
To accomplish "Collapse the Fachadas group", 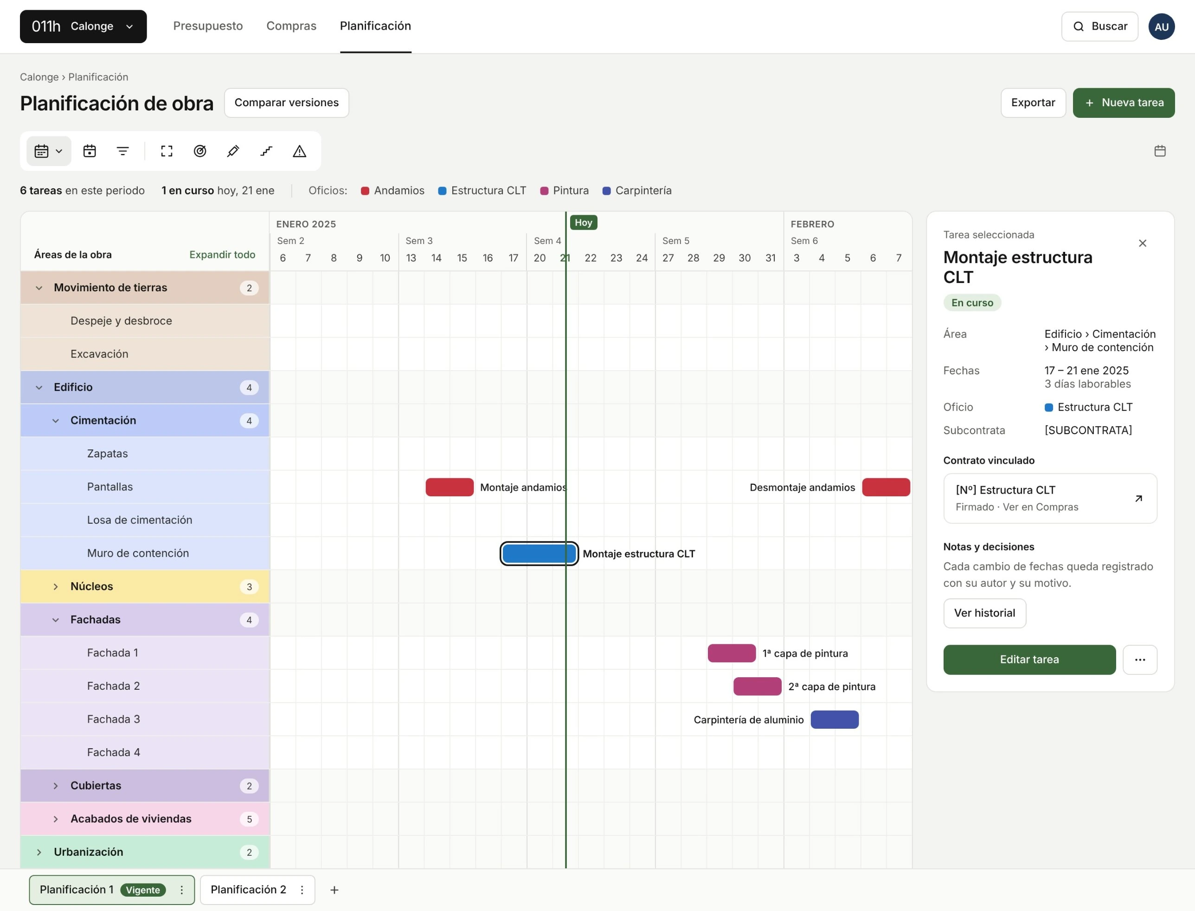I will coord(55,620).
